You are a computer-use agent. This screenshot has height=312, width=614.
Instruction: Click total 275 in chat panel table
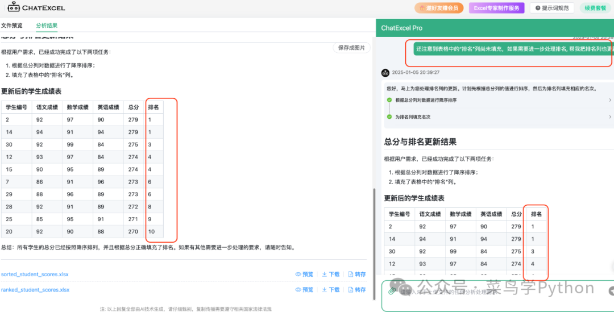pyautogui.click(x=516, y=251)
